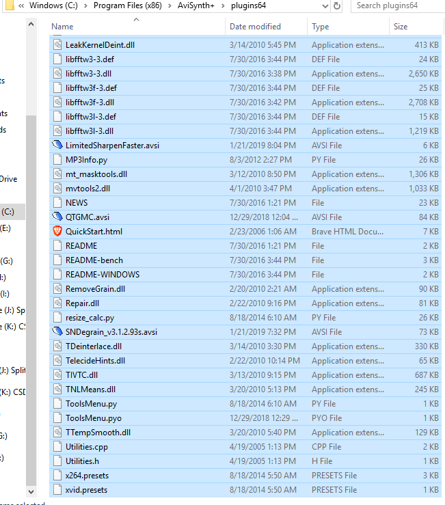Go to AviSynth+ folder in breadcrumb
This screenshot has height=505, width=445.
point(196,5)
